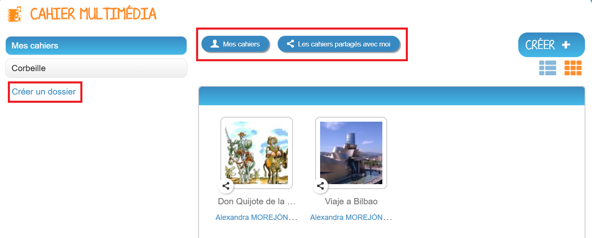This screenshot has width=592, height=238.
Task: Open the Viaje a Bilbao thumbnail
Action: 351,153
